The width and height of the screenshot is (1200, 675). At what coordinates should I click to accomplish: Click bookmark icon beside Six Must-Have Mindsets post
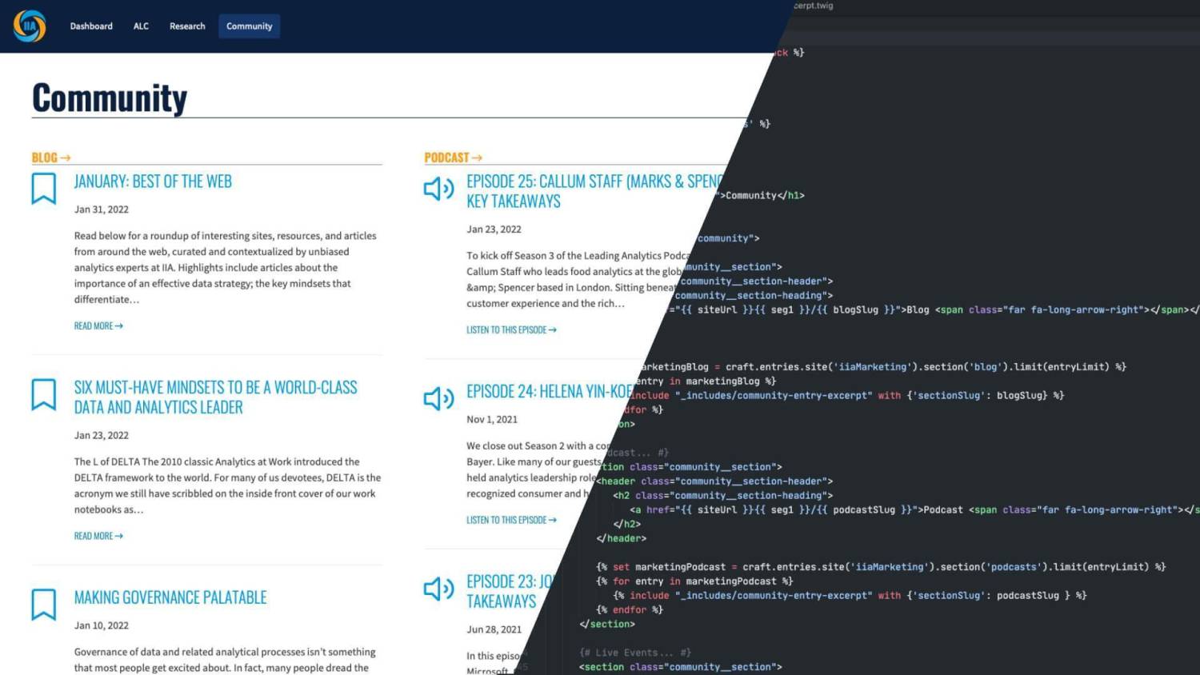click(44, 394)
